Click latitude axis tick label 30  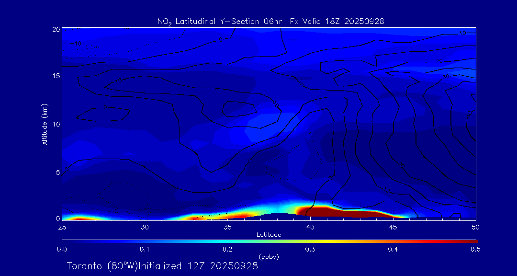tap(145, 227)
